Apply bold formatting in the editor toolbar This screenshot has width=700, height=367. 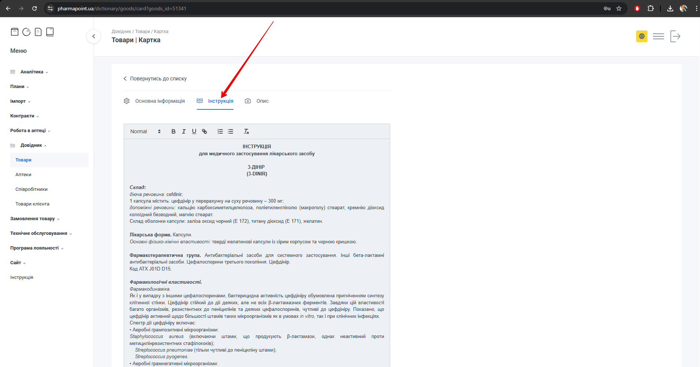tap(173, 131)
